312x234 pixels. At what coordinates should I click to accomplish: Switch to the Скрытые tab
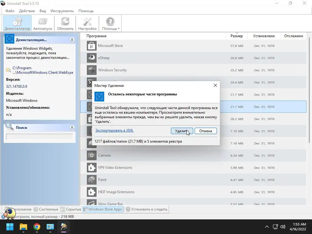click(71, 209)
